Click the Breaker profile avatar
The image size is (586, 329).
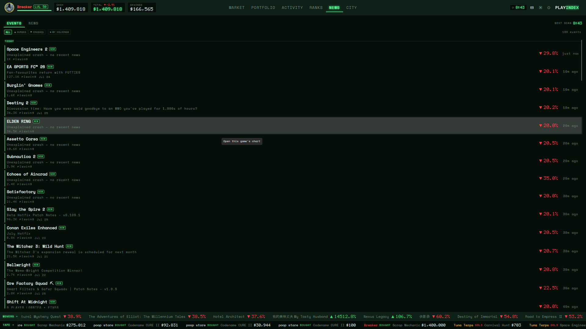(x=9, y=7)
